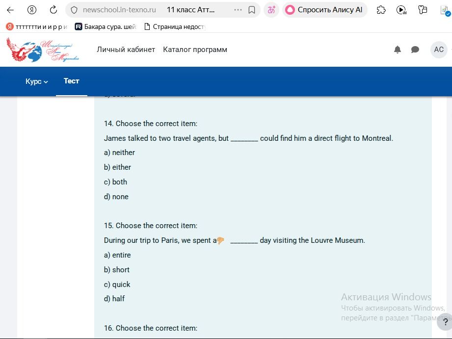The image size is (452, 339).
Task: Open the messages chat bubble icon
Action: 415,50
